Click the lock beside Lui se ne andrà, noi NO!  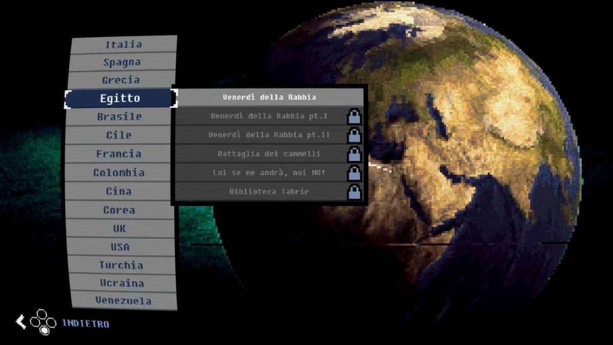pos(353,173)
